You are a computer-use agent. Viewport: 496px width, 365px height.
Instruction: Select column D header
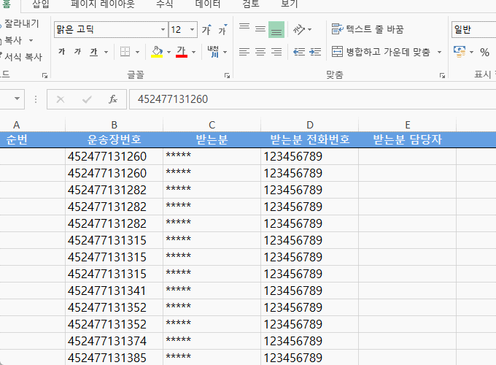tap(310, 125)
